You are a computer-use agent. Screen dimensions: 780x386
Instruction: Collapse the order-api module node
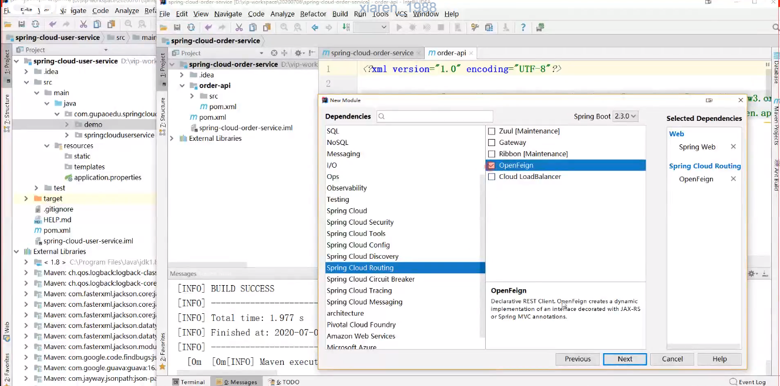pos(182,86)
